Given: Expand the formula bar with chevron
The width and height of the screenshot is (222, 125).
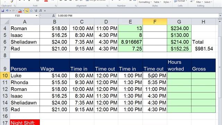Looking at the screenshot, I should click(x=220, y=16).
